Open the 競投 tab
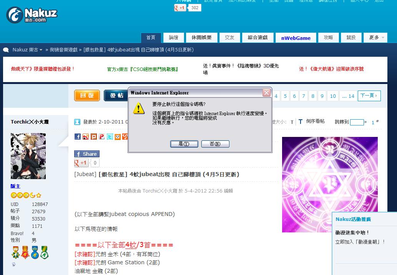Viewport: 397px width, 275px height. pos(351,38)
